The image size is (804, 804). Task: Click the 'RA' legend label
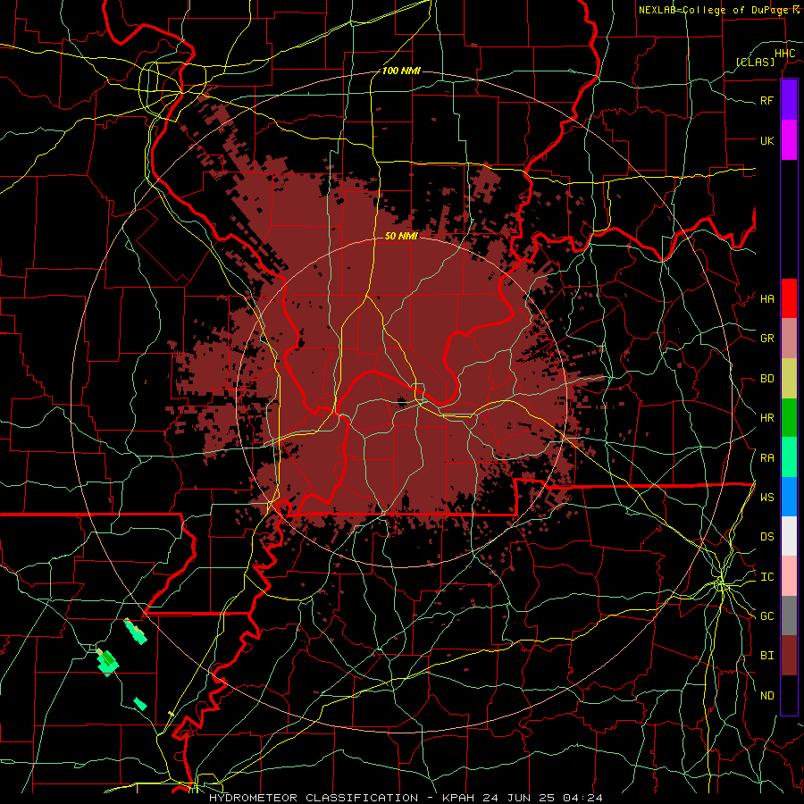tap(767, 458)
